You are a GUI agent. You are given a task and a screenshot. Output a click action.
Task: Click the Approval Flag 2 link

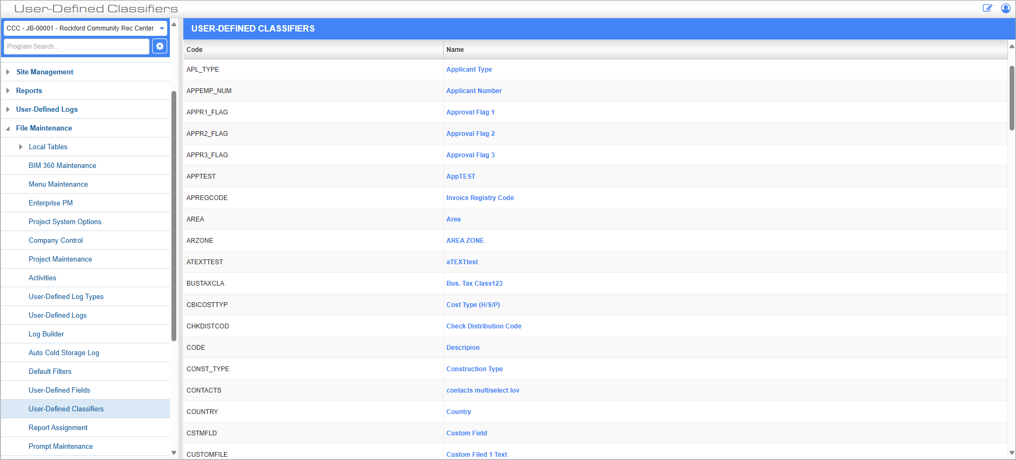tap(470, 134)
